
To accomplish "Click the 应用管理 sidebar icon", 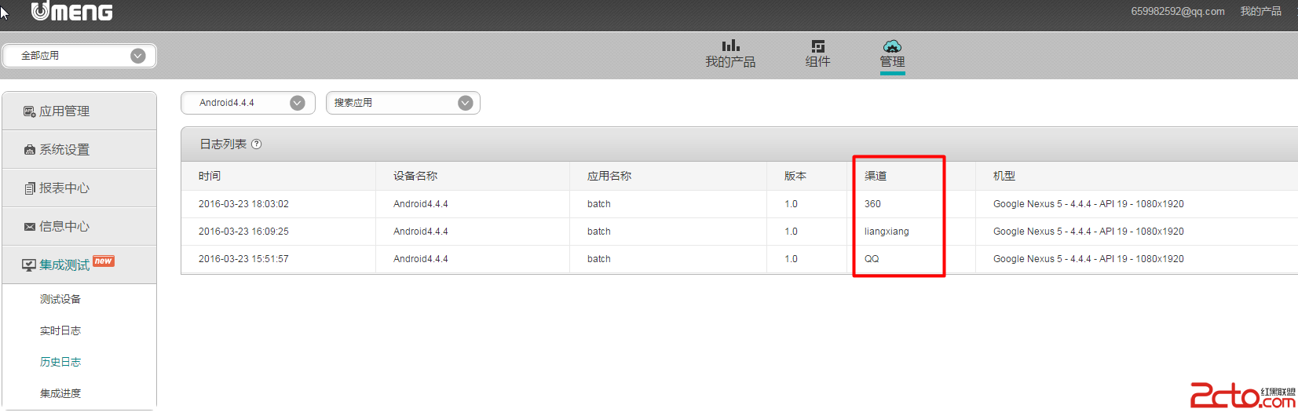I will (29, 111).
